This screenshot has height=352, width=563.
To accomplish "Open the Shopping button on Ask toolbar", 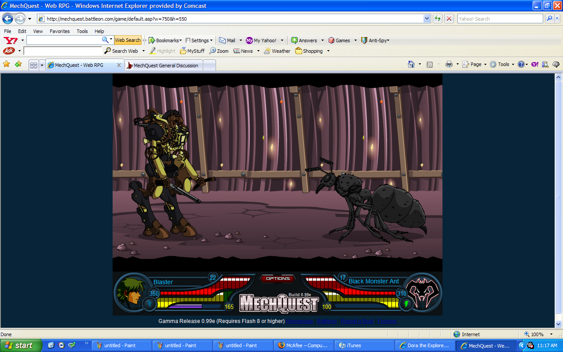I will [x=309, y=51].
